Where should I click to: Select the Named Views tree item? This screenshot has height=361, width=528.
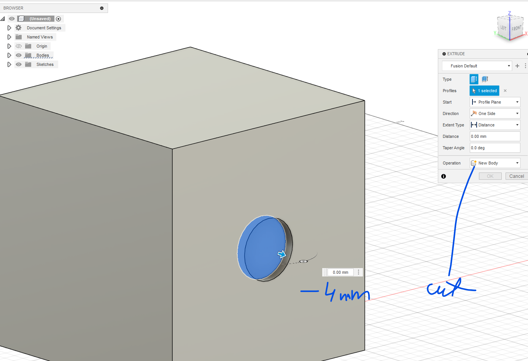pos(40,37)
